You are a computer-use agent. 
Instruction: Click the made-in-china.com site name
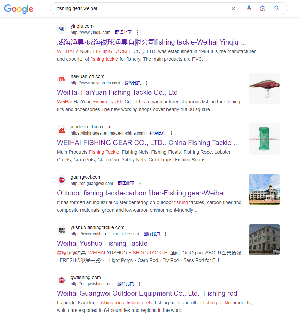[91, 127]
